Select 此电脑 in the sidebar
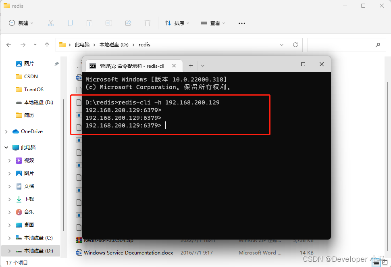Viewport: 391px width, 267px height. click(x=28, y=148)
